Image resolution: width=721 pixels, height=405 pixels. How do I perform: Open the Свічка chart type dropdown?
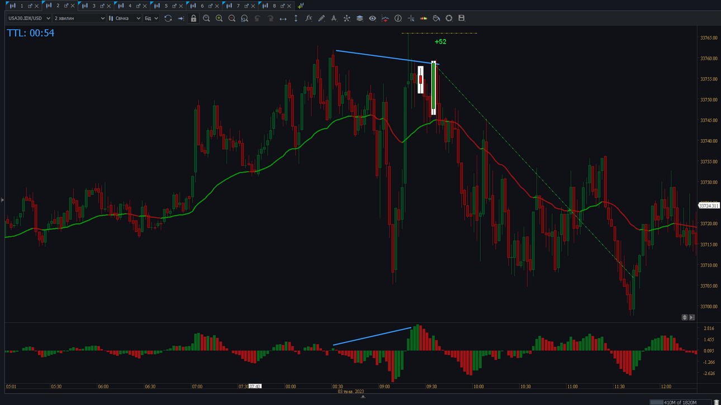click(x=125, y=18)
